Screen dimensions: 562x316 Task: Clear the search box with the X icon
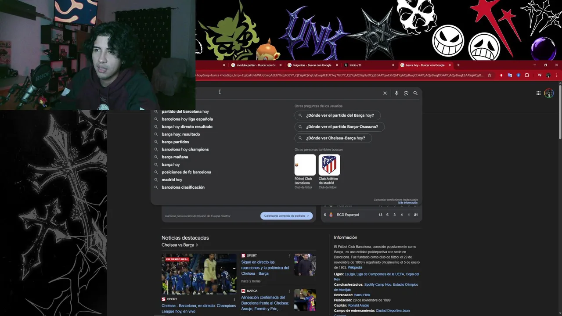385,93
